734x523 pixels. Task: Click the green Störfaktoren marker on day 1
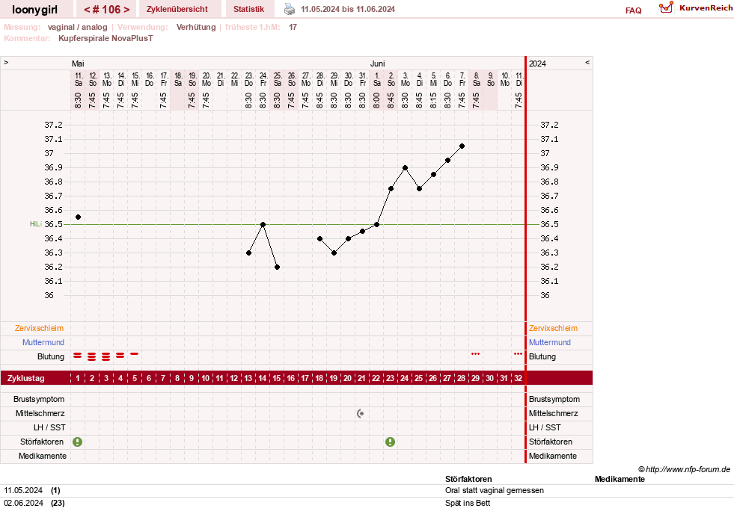tap(78, 442)
